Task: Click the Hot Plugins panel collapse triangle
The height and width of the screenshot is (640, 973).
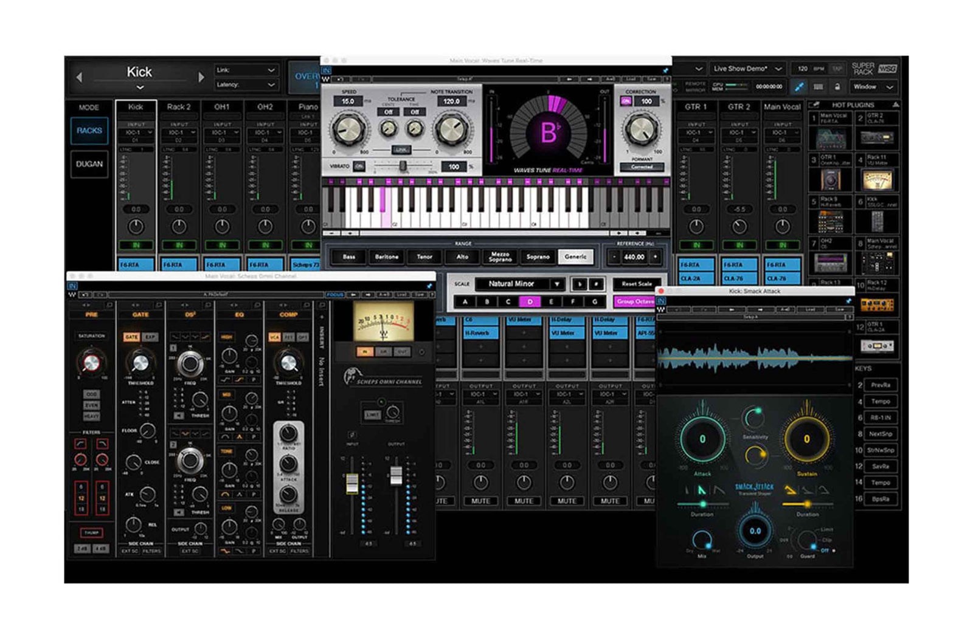Action: point(895,105)
